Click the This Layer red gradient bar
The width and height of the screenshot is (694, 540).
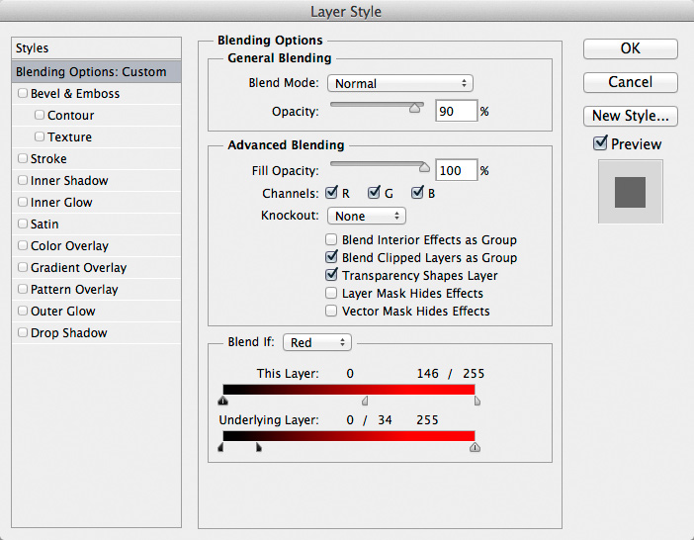coord(349,390)
